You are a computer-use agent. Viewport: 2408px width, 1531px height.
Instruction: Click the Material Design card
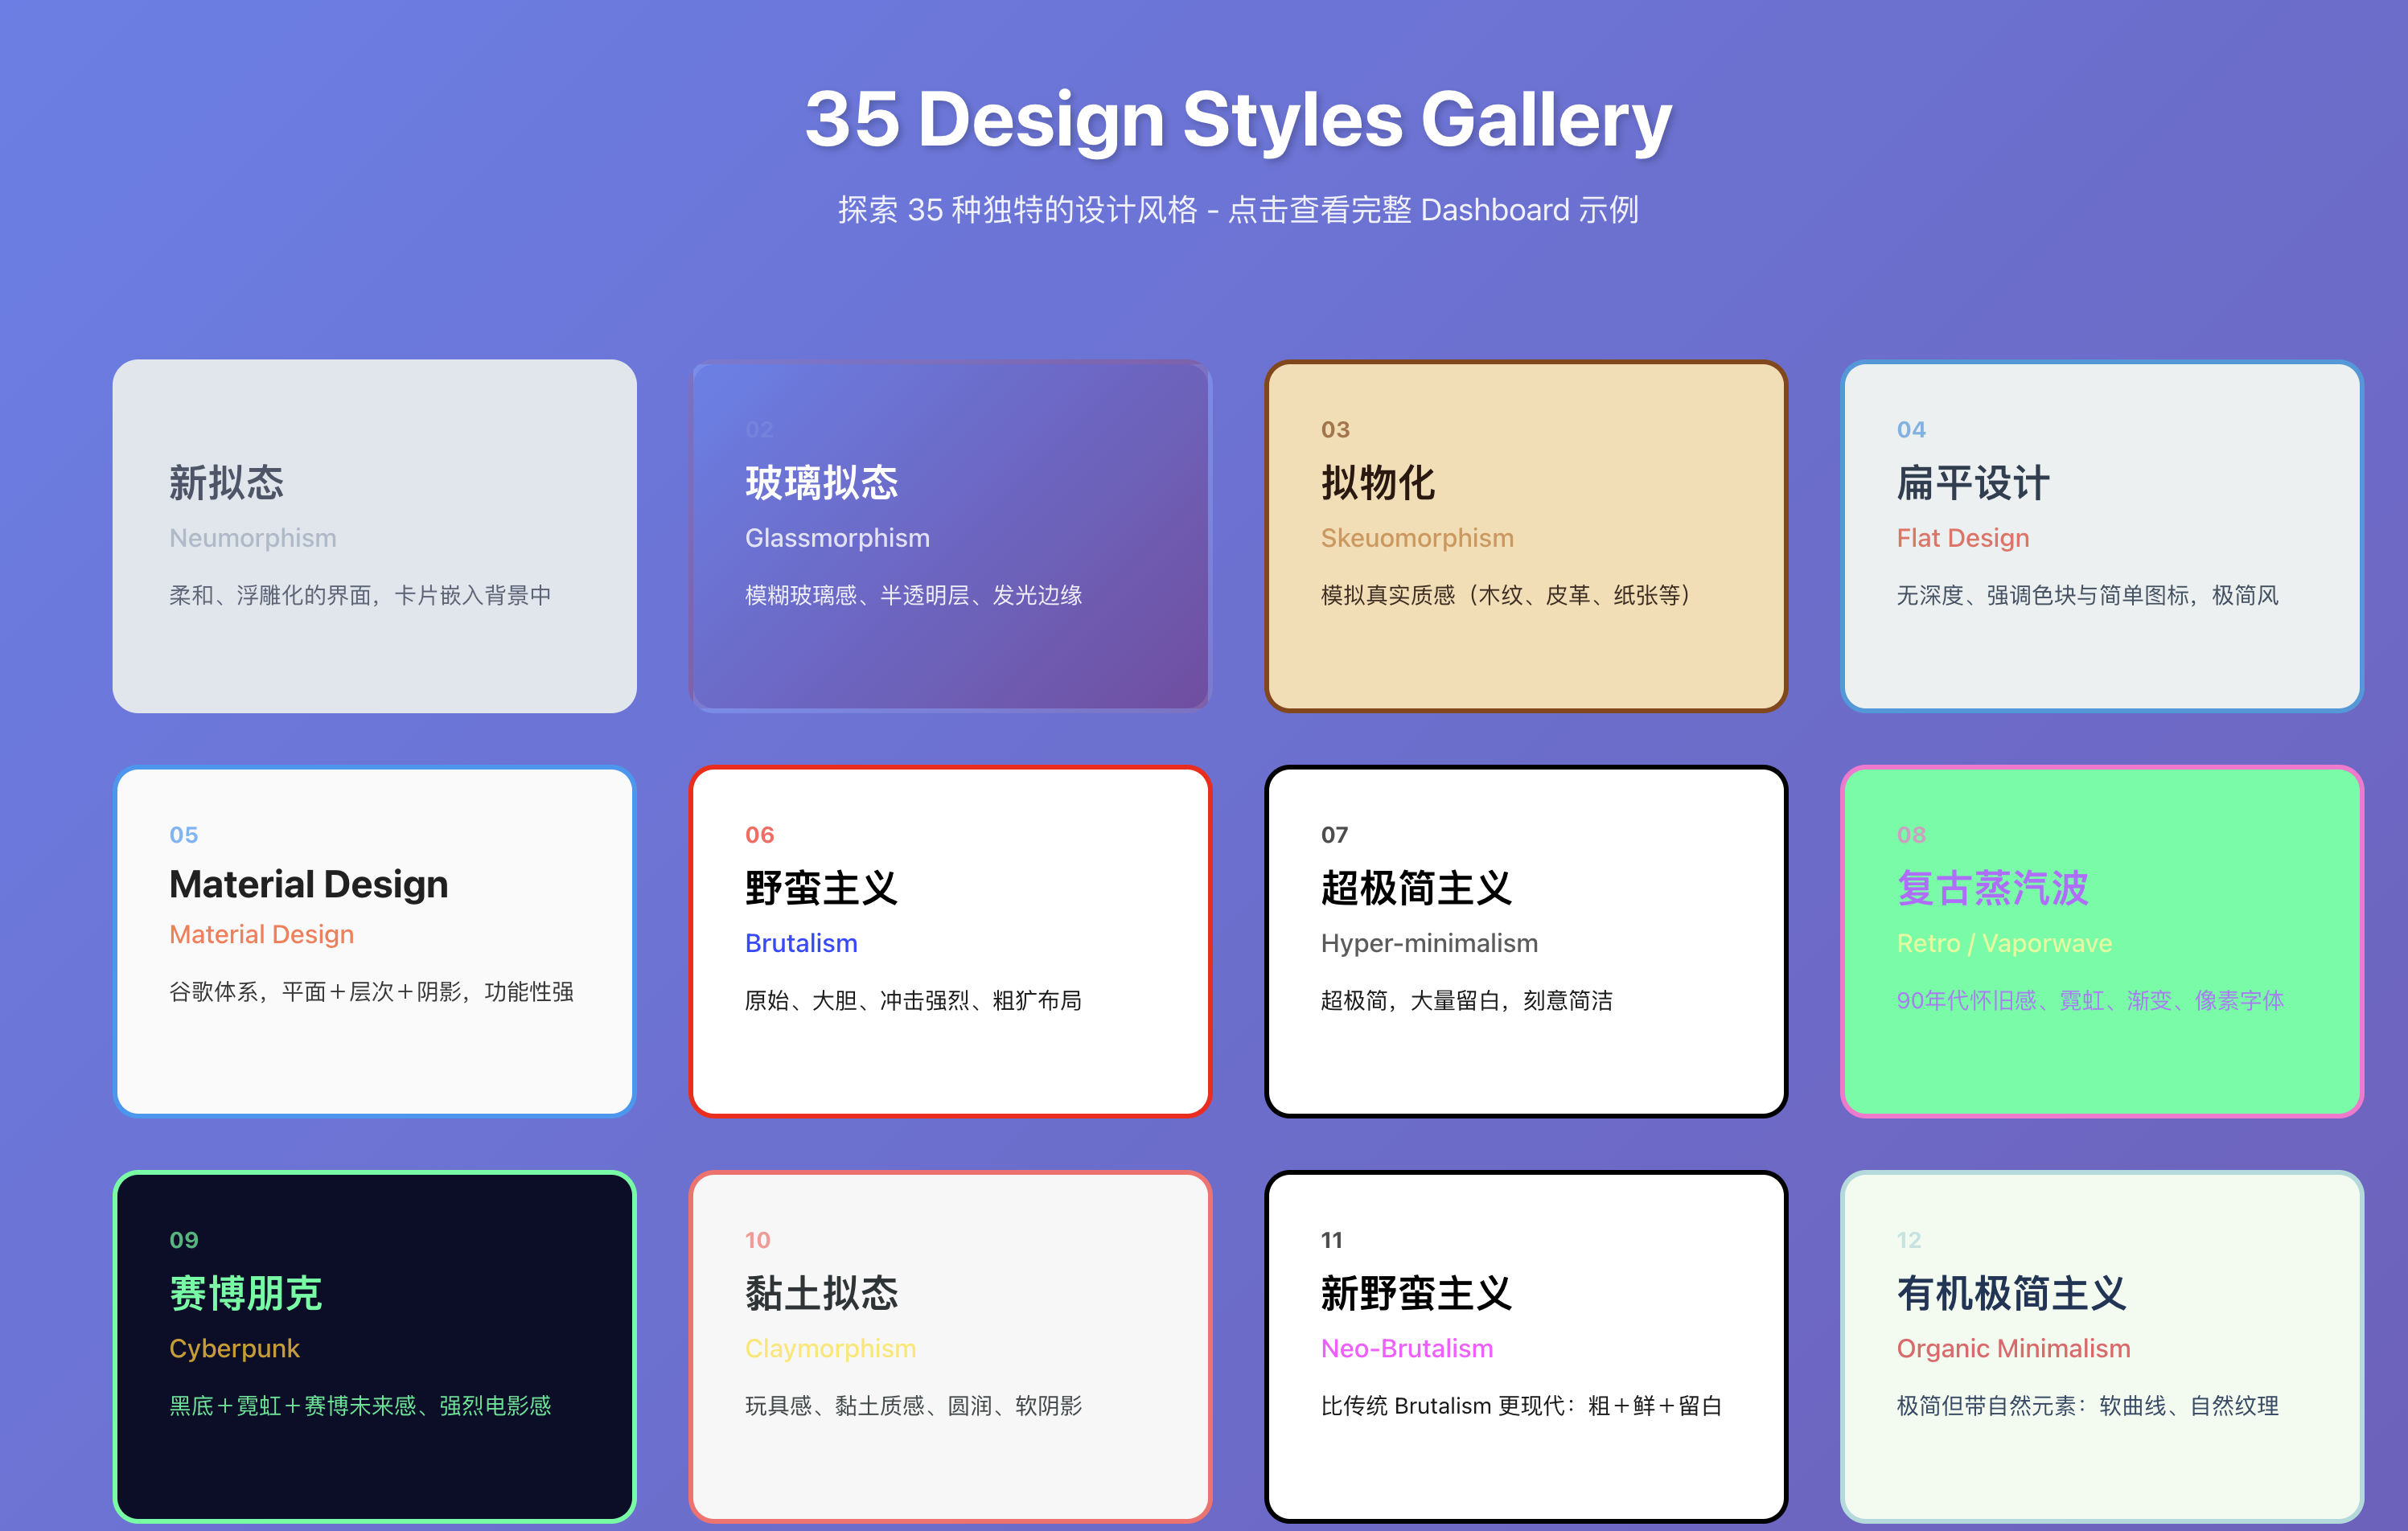tap(375, 940)
